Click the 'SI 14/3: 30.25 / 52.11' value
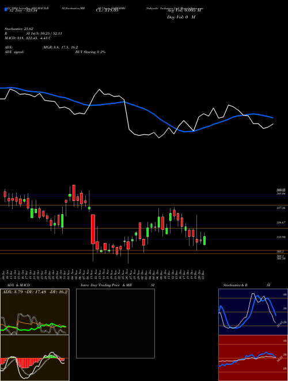 (44, 33)
